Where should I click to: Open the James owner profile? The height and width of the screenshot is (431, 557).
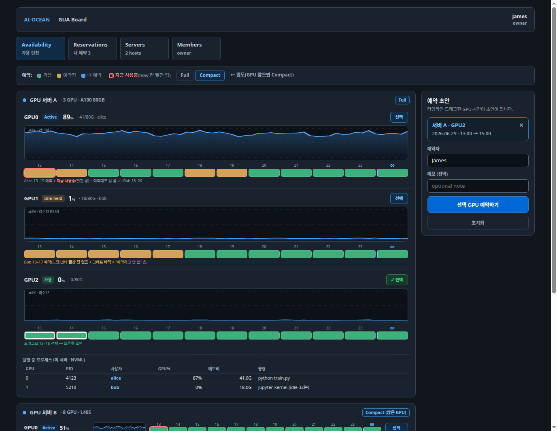(519, 19)
